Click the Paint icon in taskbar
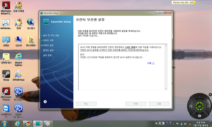The width and height of the screenshot is (212, 127). point(48,124)
